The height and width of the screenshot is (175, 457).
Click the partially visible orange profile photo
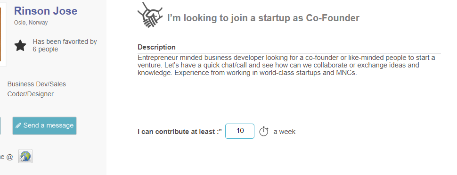[0, 34]
